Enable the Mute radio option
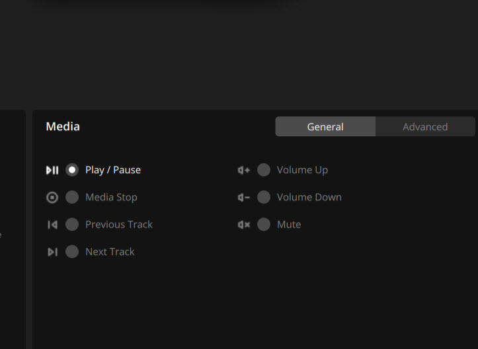The image size is (478, 349). tap(264, 224)
